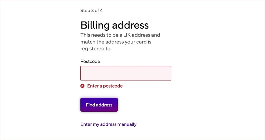Click the circular X icon beside the error text
The height and width of the screenshot is (140, 265).
(x=82, y=86)
